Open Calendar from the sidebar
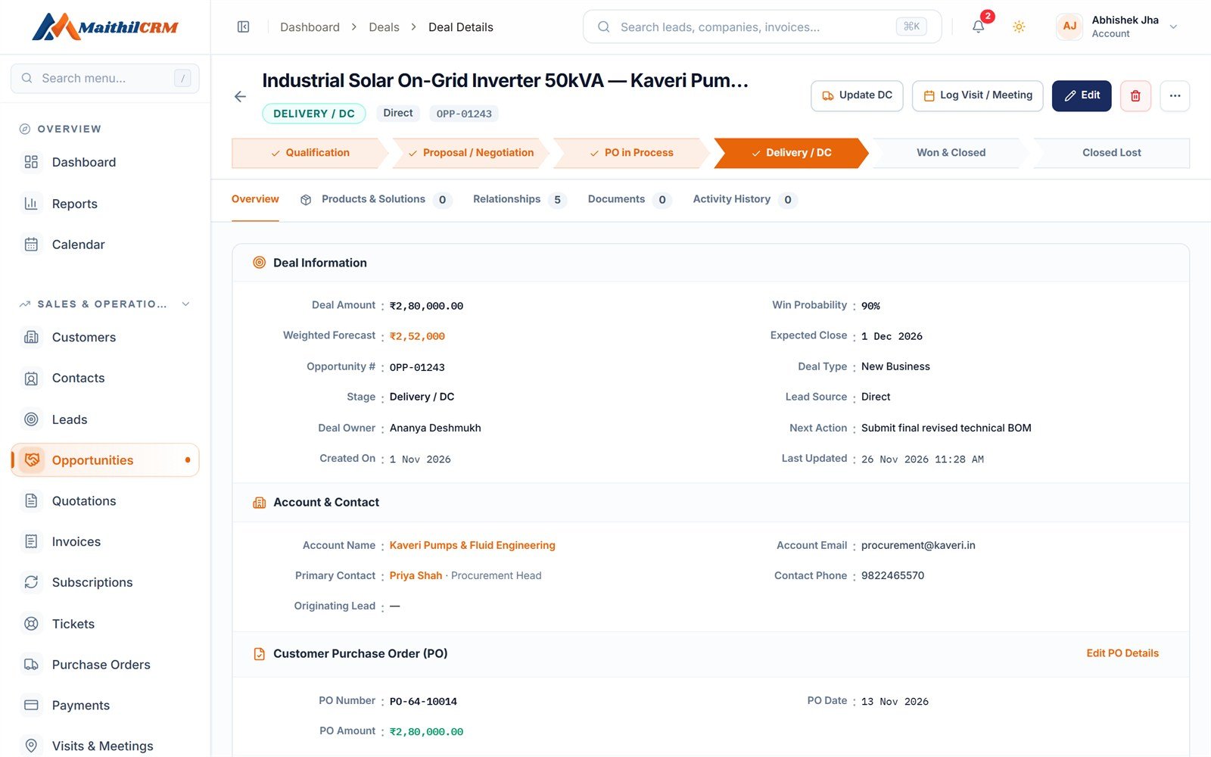The image size is (1211, 757). (x=105, y=245)
